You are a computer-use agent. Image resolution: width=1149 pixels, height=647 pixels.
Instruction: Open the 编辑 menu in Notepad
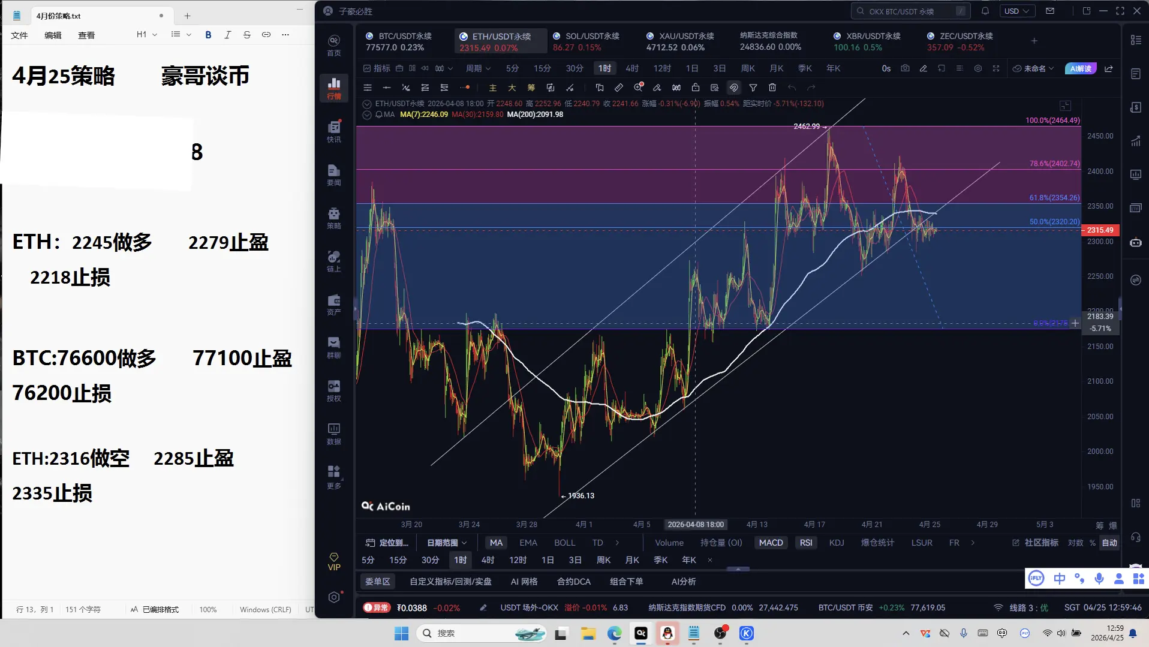coord(53,35)
